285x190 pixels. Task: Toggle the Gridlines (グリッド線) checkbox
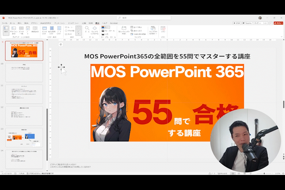point(66,30)
